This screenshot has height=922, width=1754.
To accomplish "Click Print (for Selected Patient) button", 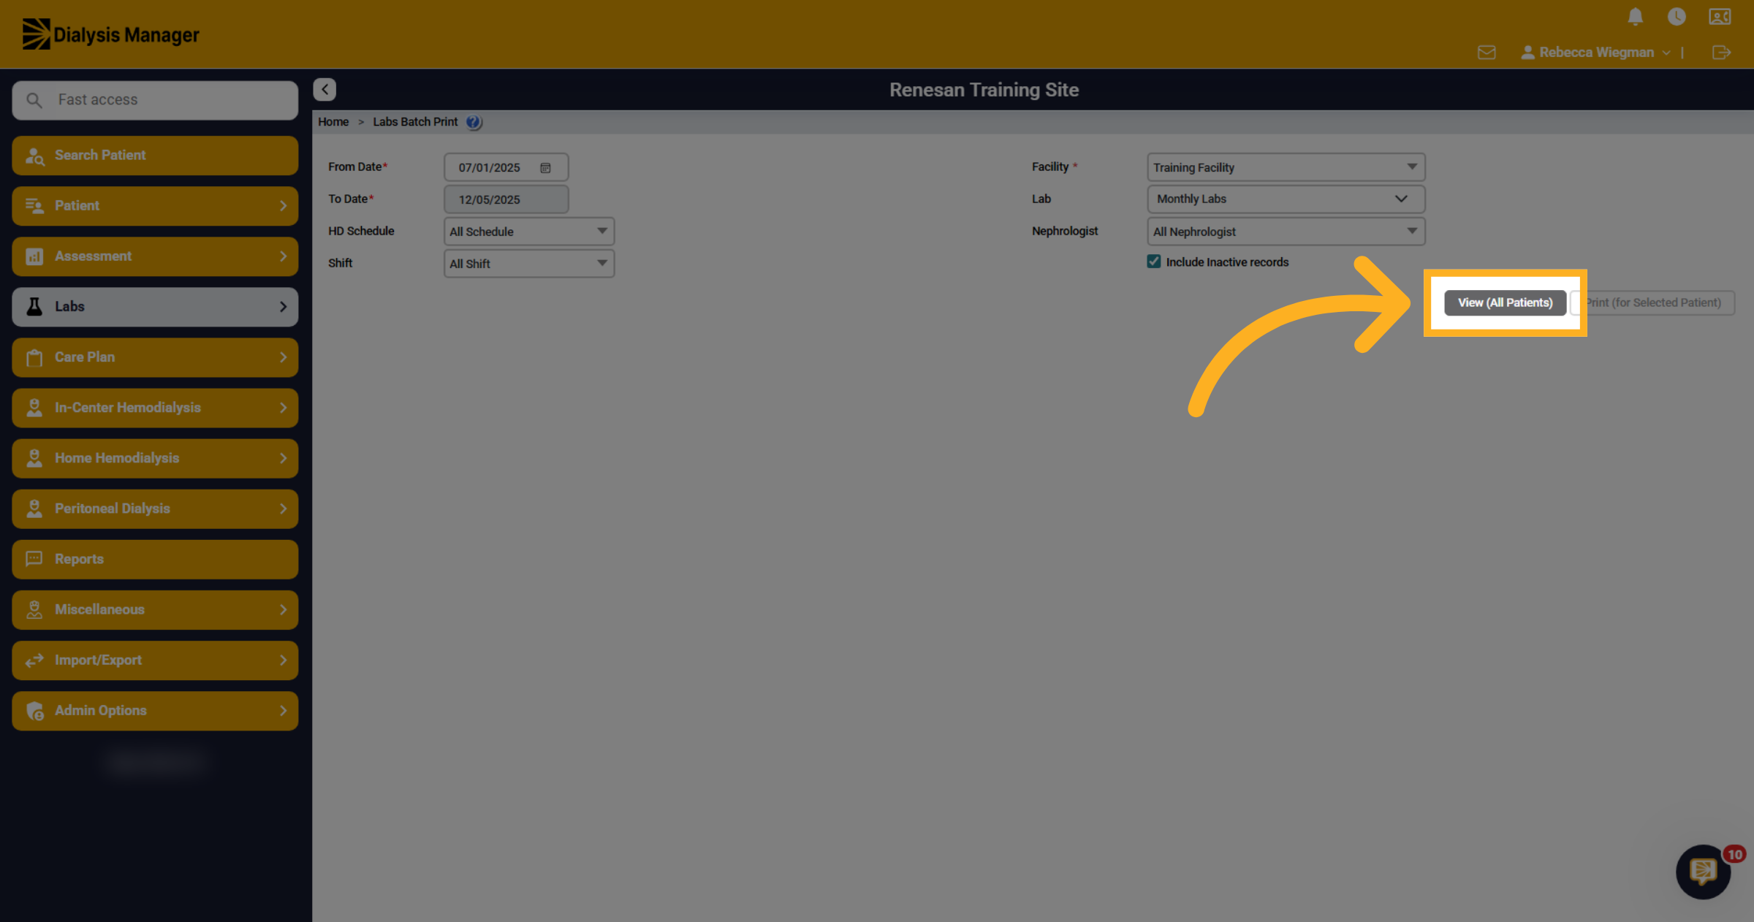I will click(1653, 302).
